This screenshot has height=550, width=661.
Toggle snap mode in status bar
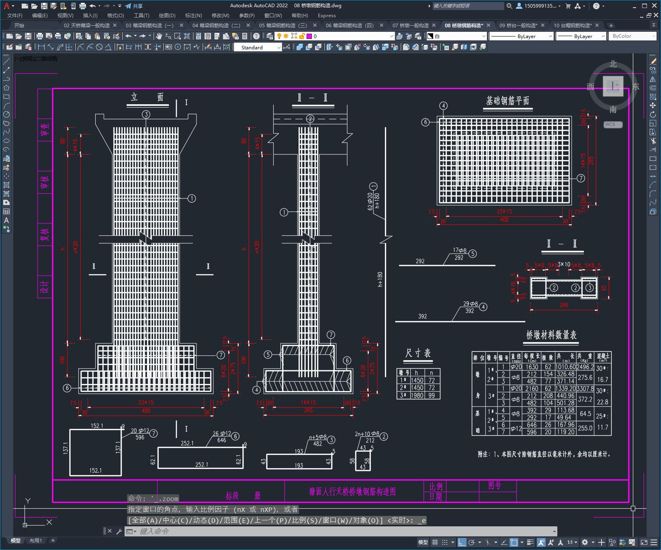point(444,542)
